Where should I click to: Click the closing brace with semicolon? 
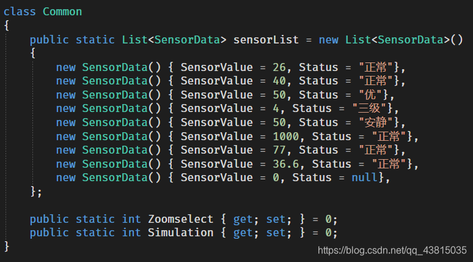tap(36, 192)
